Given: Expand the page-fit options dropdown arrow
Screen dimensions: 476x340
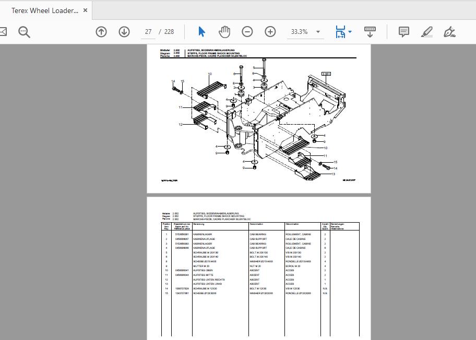Looking at the screenshot, I should point(349,31).
